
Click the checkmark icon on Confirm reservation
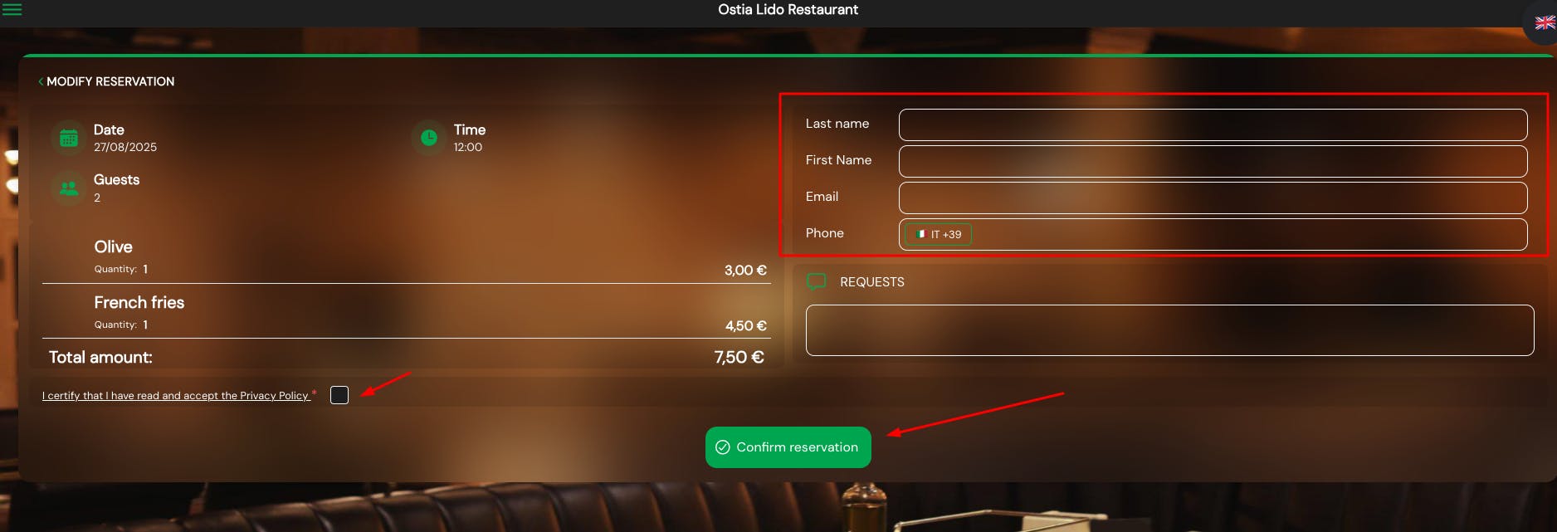click(x=723, y=447)
